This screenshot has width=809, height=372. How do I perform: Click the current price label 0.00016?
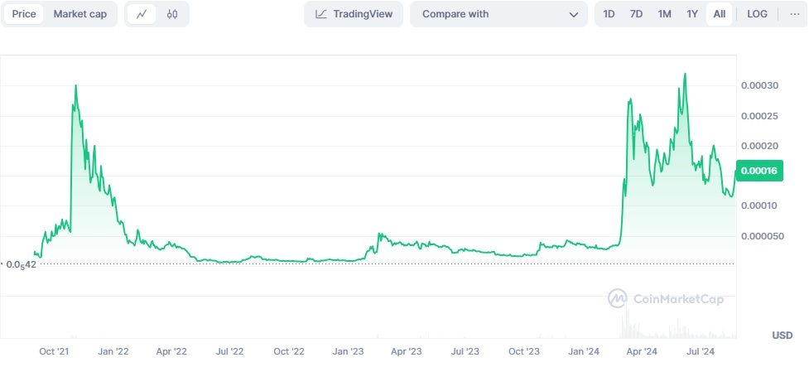coord(759,171)
